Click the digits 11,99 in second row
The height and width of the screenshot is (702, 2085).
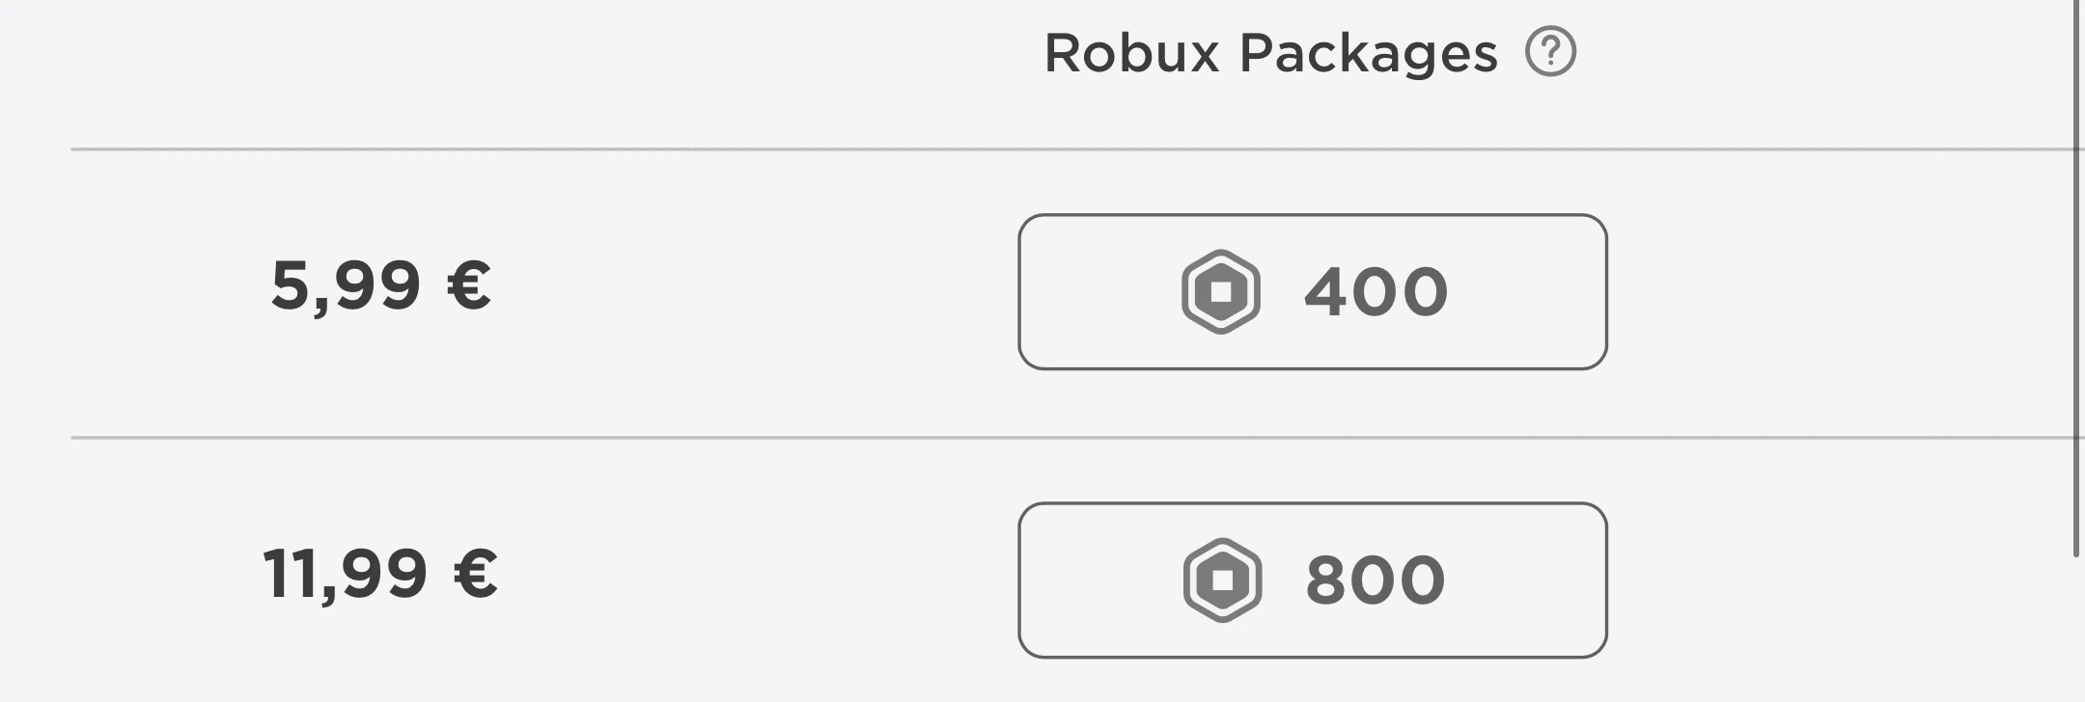tap(345, 574)
